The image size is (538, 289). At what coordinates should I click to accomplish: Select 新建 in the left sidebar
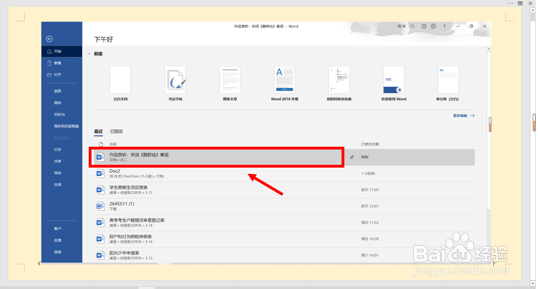click(57, 63)
